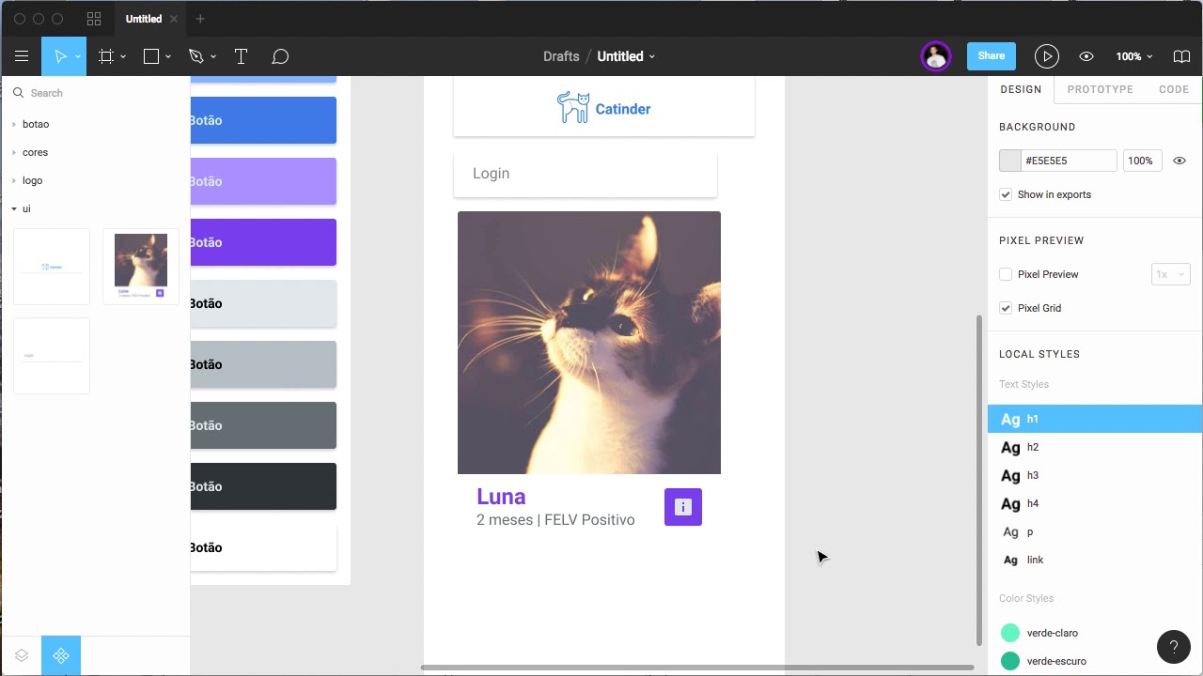
Task: Open the team library book icon
Action: coord(1182,56)
